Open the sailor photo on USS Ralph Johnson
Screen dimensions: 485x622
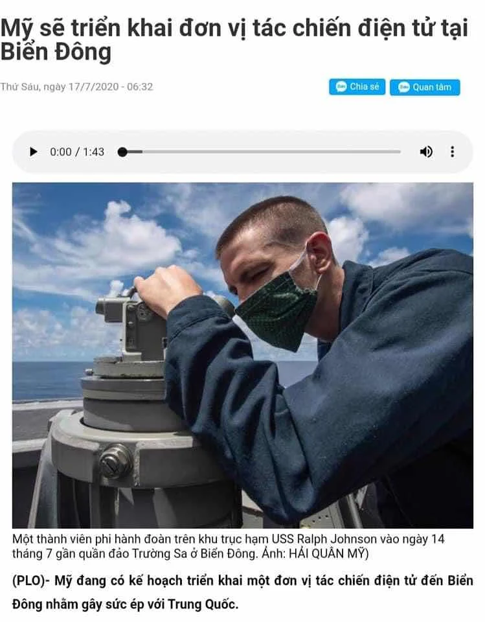pos(243,355)
